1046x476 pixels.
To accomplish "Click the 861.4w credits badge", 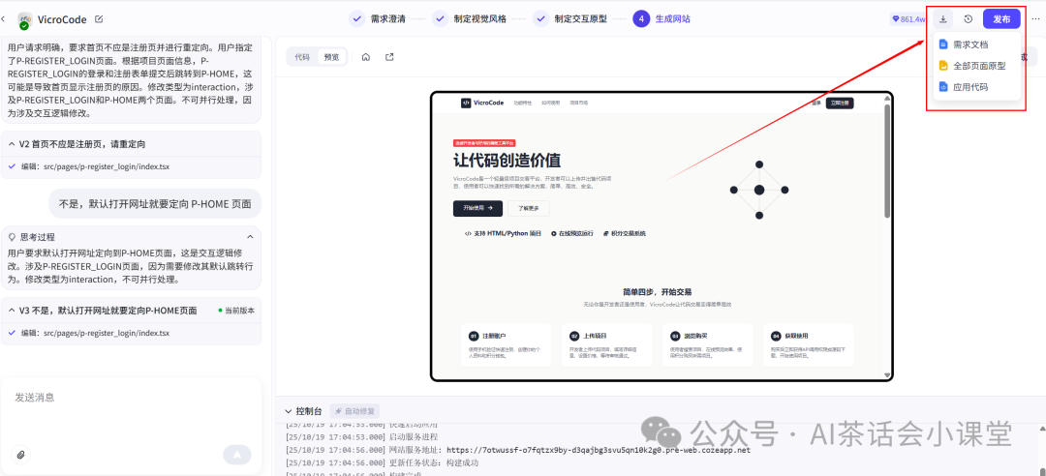I will pos(908,19).
